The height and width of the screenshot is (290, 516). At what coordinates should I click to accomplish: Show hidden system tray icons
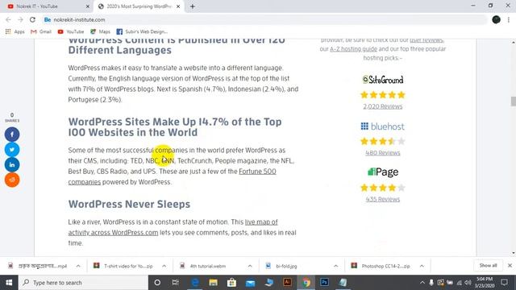pos(422,283)
